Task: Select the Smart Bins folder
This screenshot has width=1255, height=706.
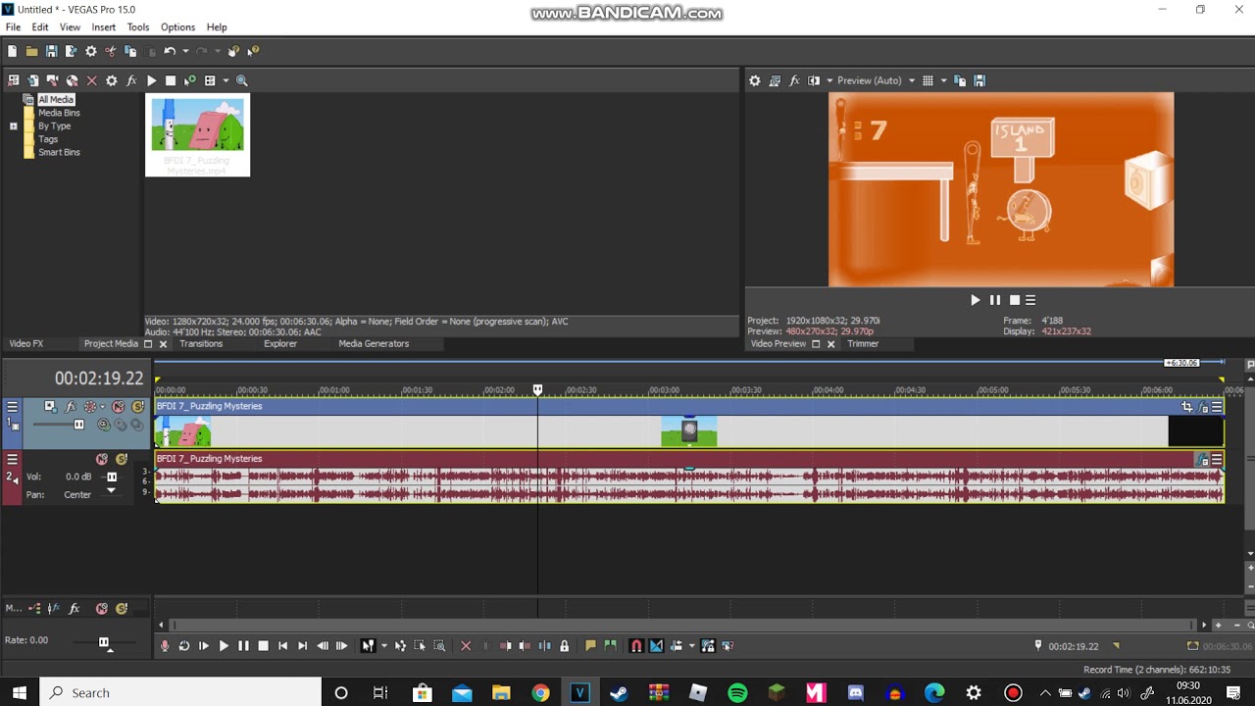Action: pyautogui.click(x=59, y=152)
